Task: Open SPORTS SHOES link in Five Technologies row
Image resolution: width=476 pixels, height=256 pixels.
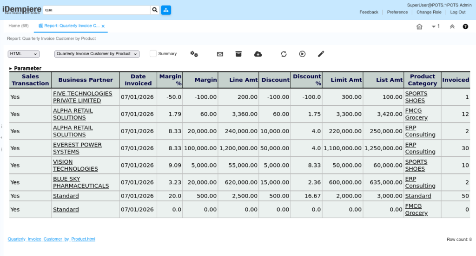Action: (416, 97)
